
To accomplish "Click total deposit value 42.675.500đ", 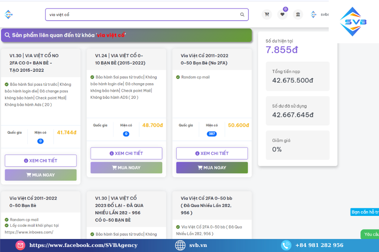I will [293, 80].
